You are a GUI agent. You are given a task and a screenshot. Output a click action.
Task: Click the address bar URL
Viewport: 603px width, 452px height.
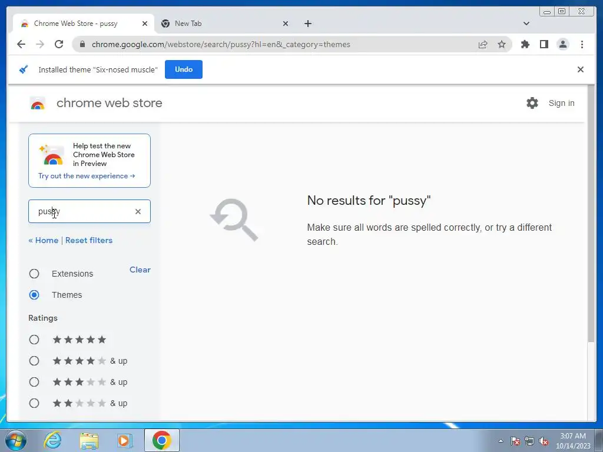[221, 44]
